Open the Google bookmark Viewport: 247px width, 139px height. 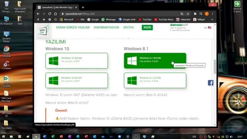(93, 20)
